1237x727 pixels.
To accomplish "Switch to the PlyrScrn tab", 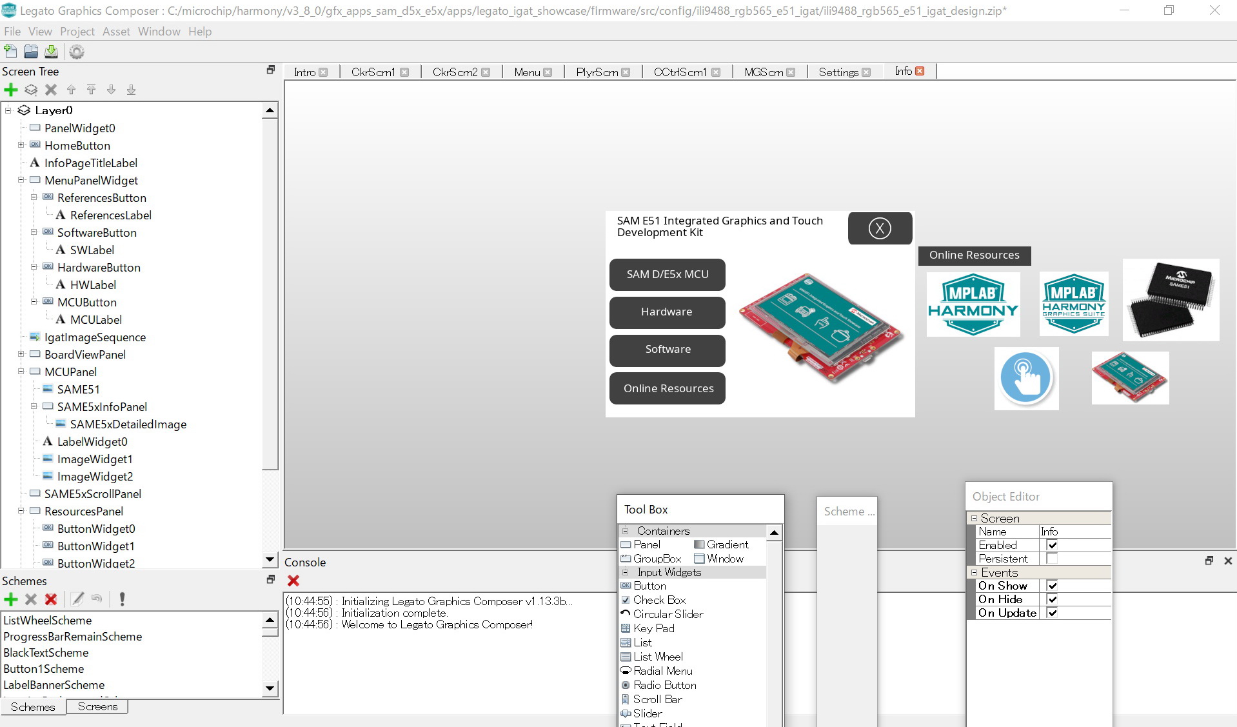I will (597, 72).
